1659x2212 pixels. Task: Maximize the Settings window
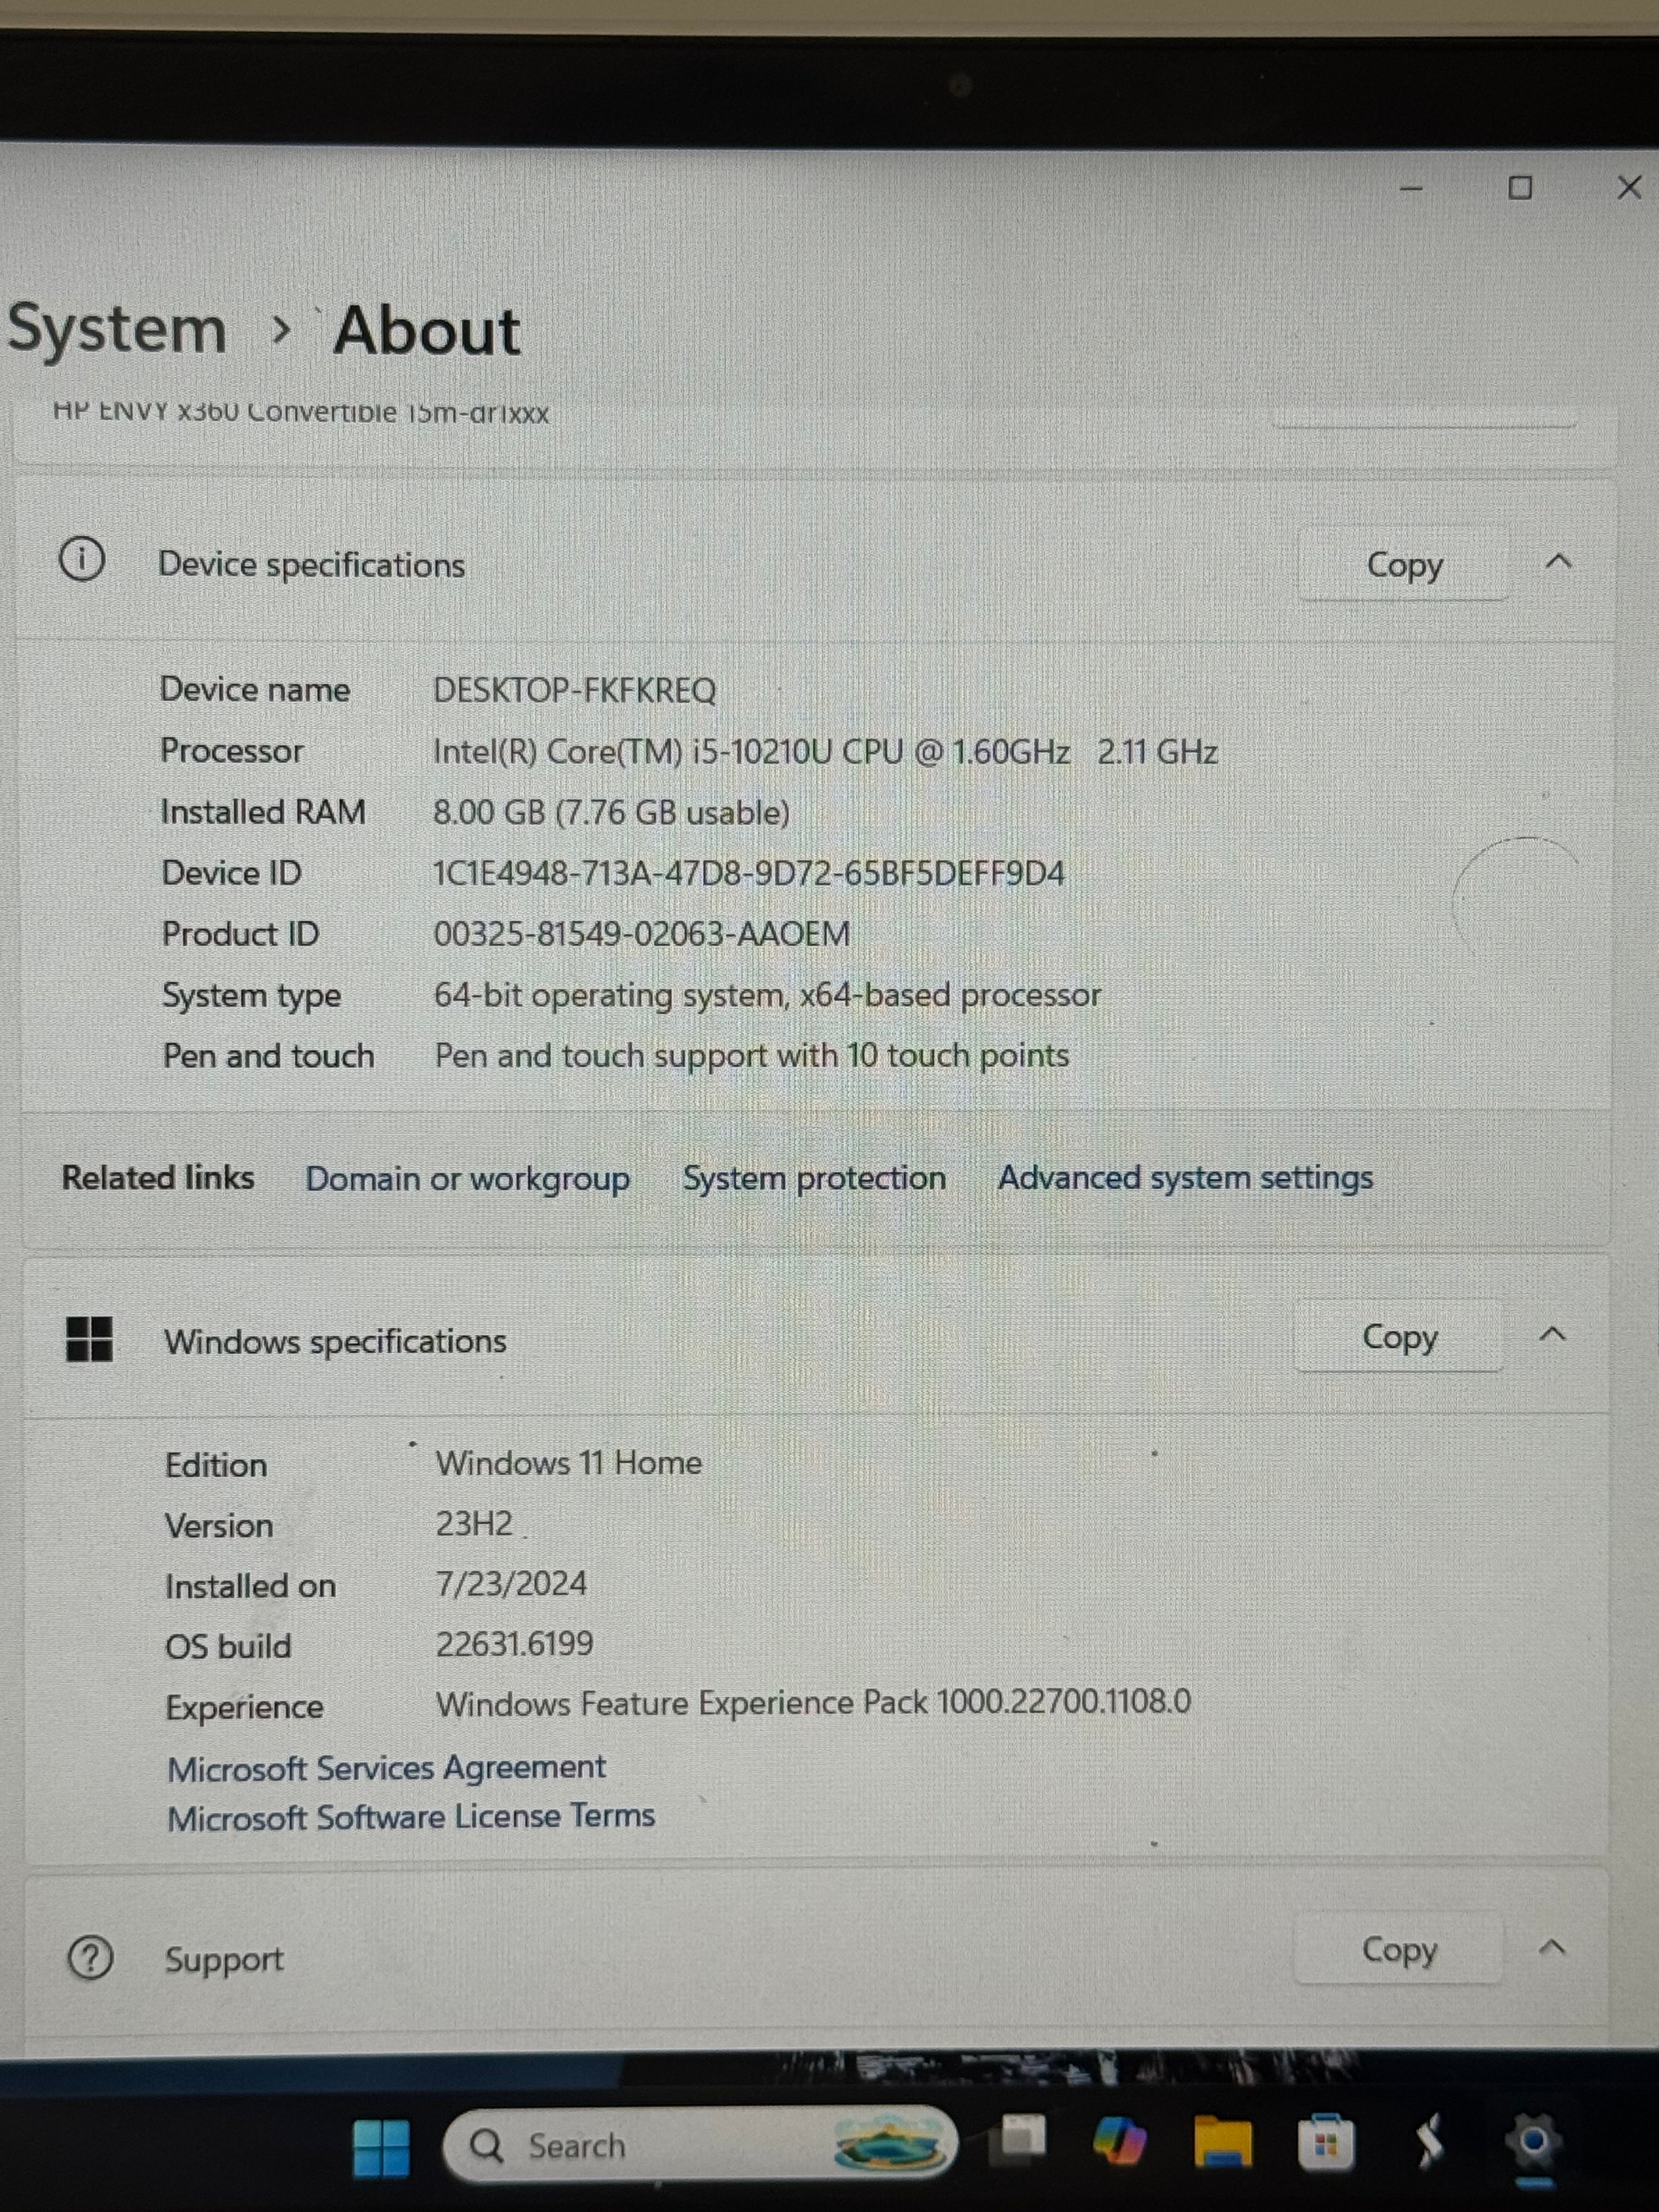point(1520,187)
